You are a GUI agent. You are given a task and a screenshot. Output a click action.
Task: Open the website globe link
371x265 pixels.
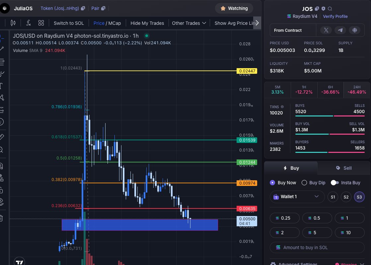point(354,30)
